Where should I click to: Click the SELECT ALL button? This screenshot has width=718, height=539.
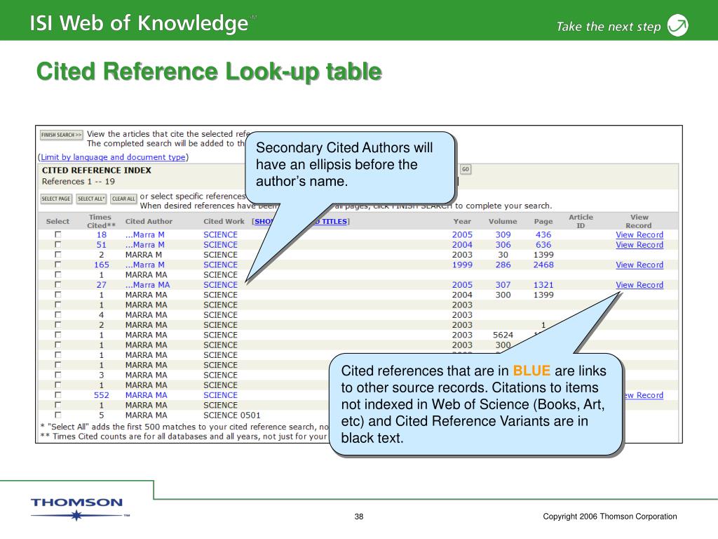(x=91, y=199)
